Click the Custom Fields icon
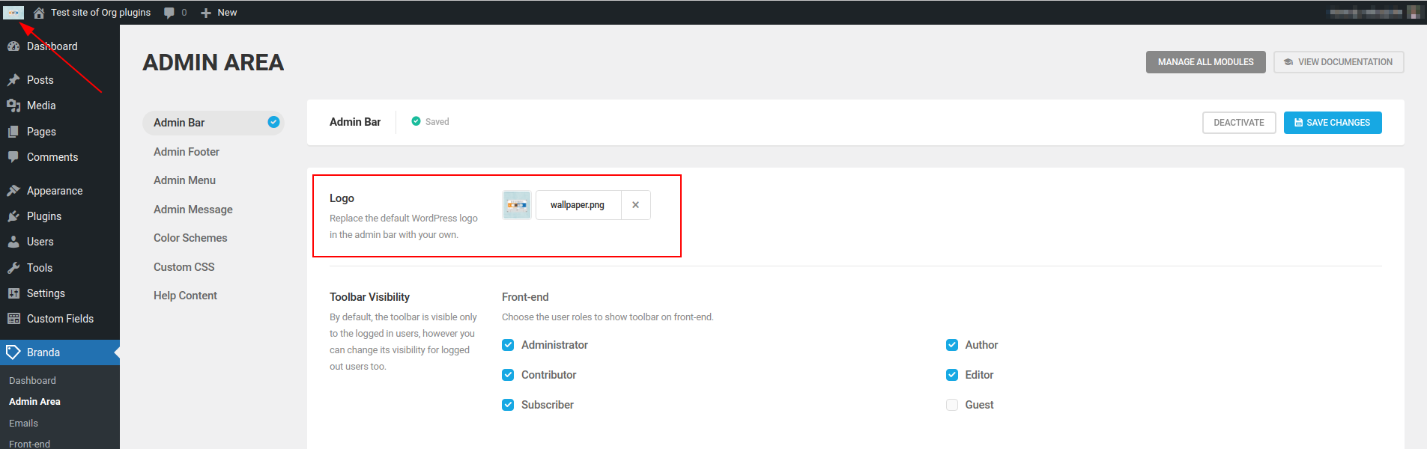1427x449 pixels. [13, 319]
